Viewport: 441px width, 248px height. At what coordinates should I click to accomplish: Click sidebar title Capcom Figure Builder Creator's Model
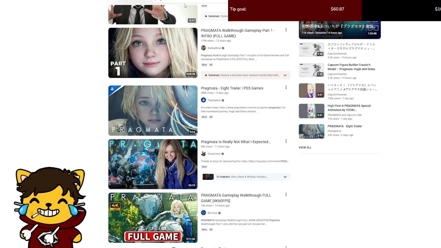click(x=351, y=67)
